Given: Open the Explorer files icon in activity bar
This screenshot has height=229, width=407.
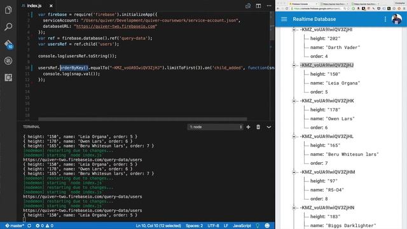Looking at the screenshot, I should [8, 10].
